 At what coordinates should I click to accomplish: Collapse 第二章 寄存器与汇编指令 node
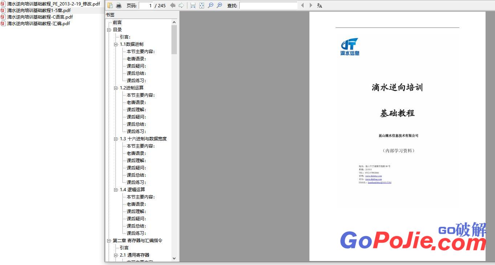click(x=109, y=241)
